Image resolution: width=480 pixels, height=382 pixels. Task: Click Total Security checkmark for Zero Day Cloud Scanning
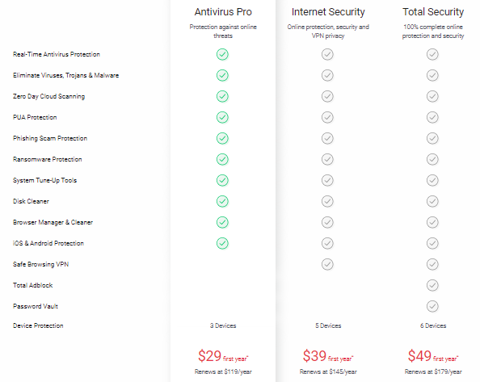coord(432,96)
